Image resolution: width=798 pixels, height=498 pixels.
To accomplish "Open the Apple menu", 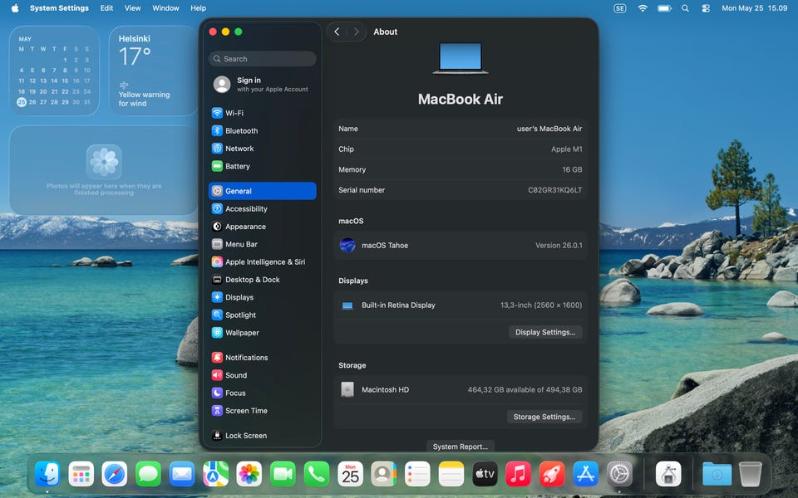I will point(15,8).
